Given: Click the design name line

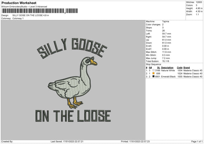Looking at the screenshot, I should (x=27, y=15).
